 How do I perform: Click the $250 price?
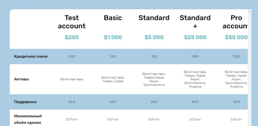pyautogui.click(x=72, y=37)
